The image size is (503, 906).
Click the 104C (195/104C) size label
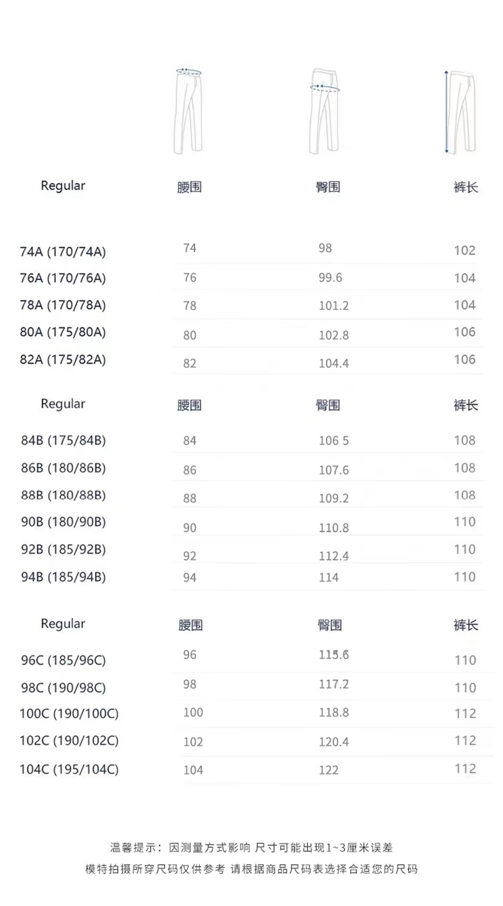tap(69, 769)
